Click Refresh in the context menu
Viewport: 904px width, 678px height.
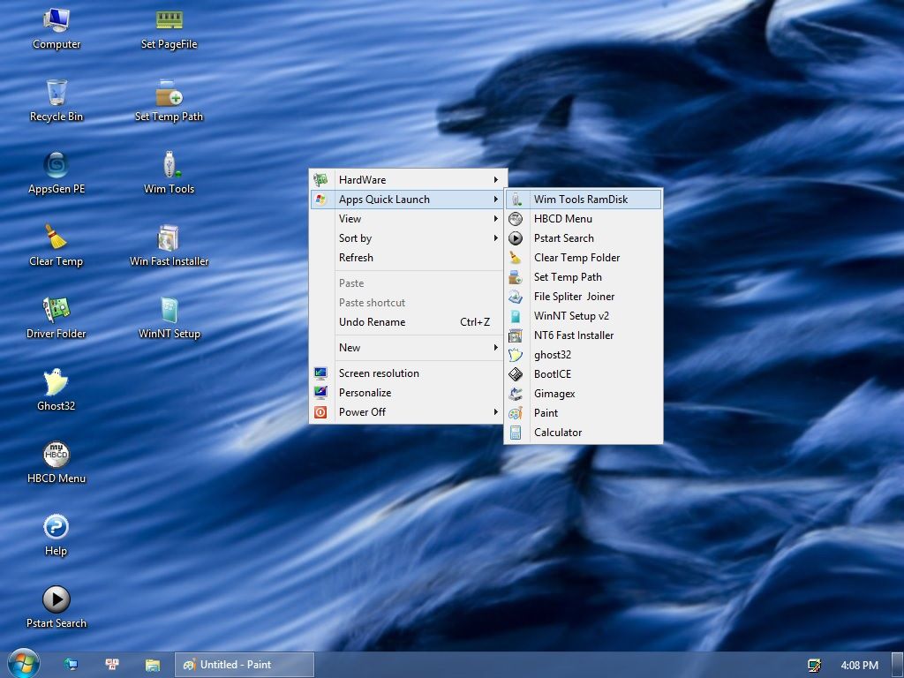(x=357, y=258)
